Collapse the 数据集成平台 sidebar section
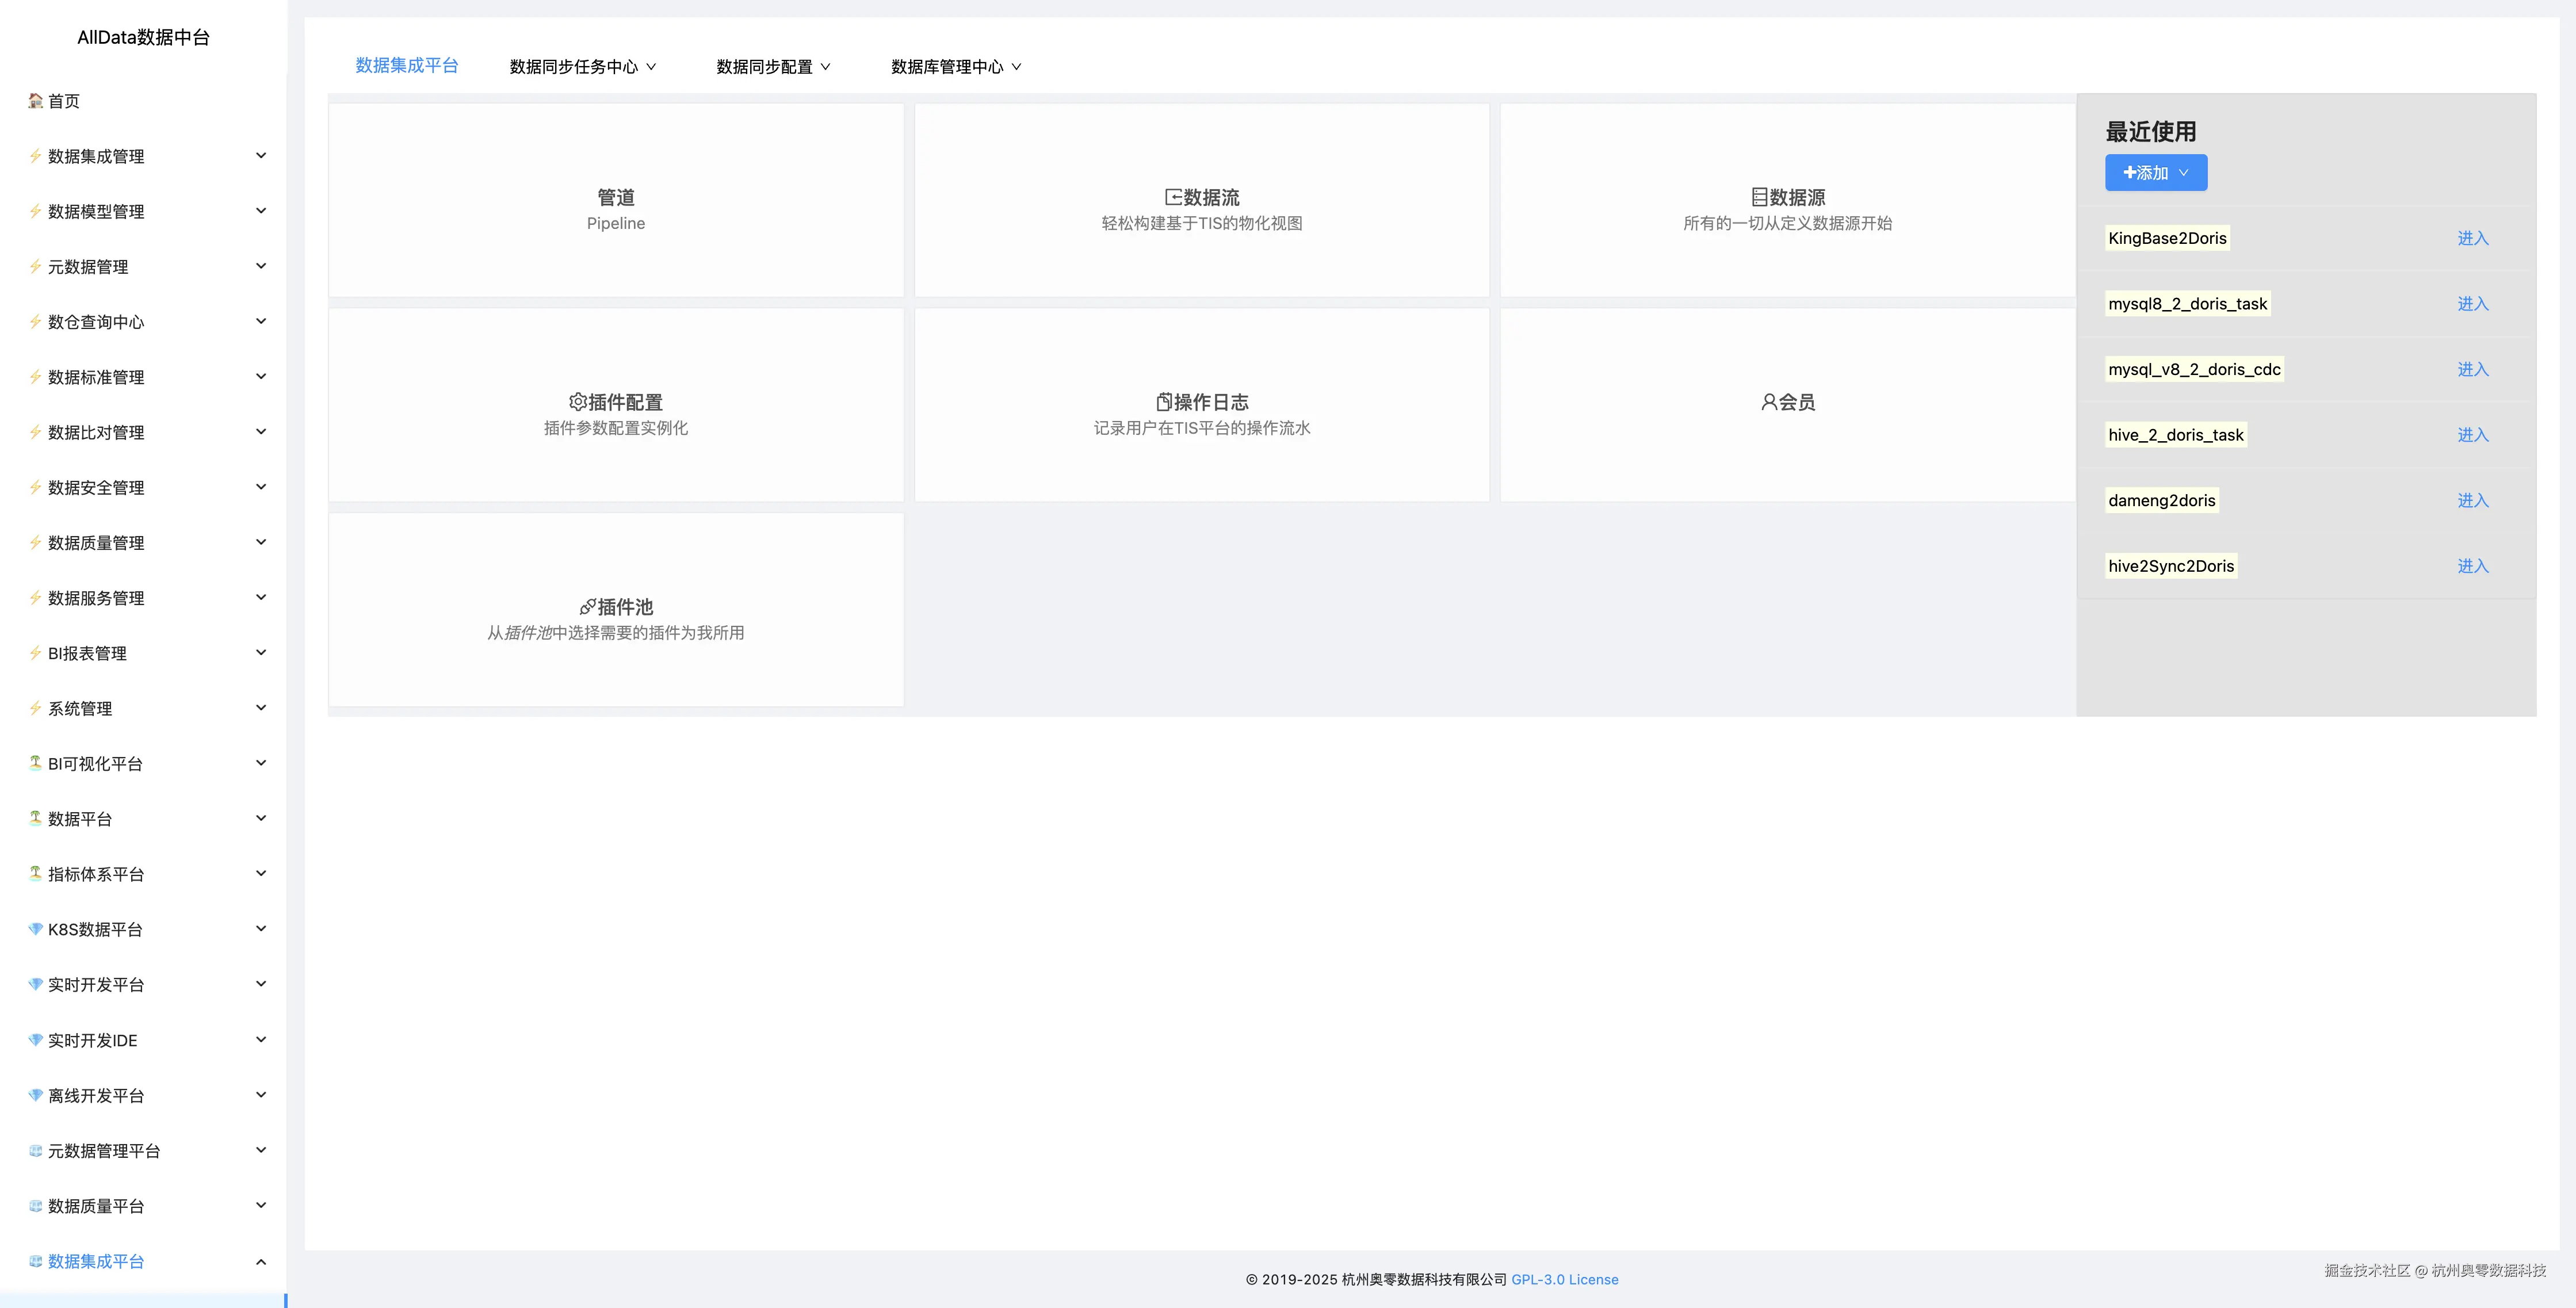Screen dimensions: 2576x1308 261,1261
